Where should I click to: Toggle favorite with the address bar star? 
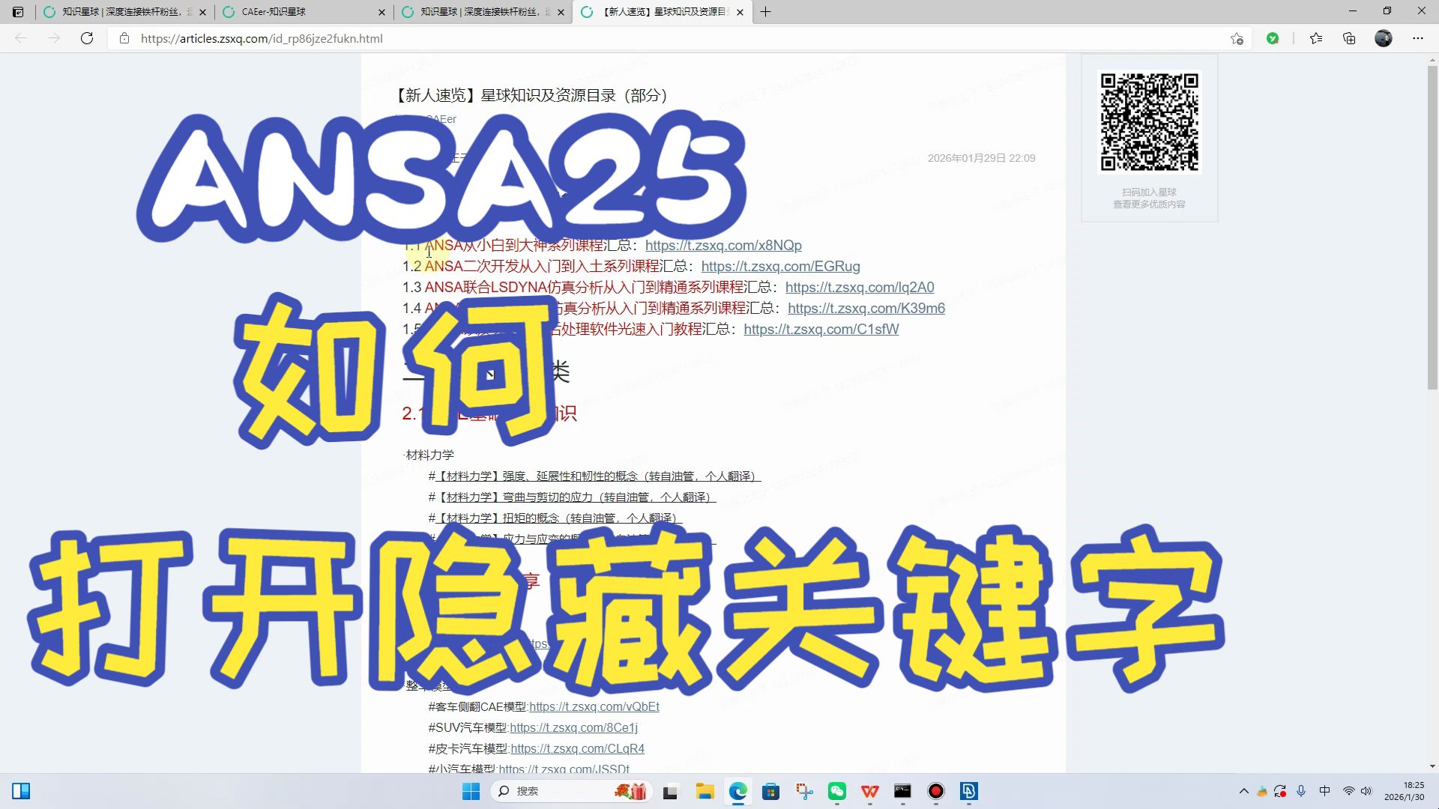(x=1237, y=38)
